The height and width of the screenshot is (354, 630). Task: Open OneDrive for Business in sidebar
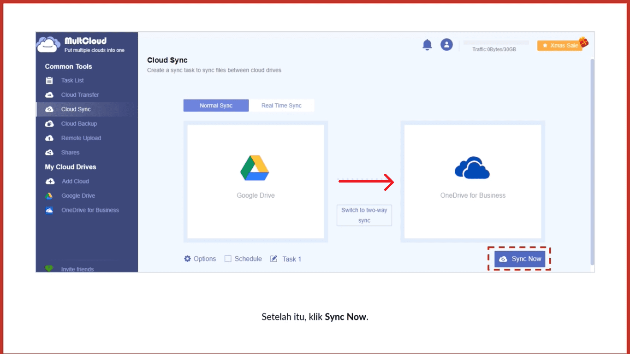pos(90,210)
